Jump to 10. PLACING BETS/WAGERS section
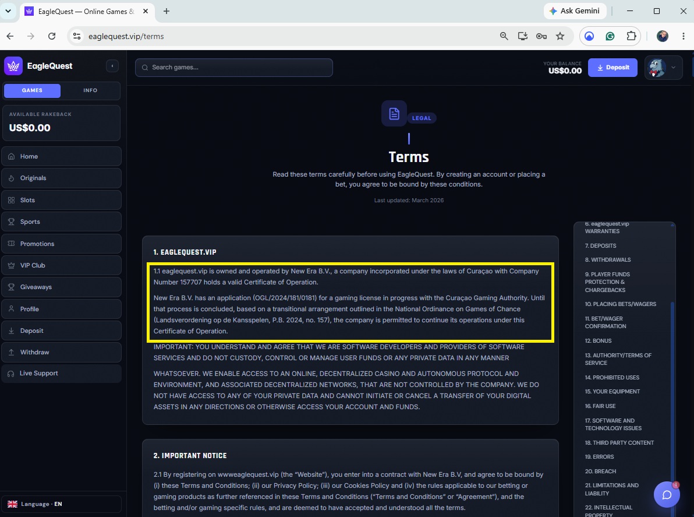This screenshot has height=517, width=694. pyautogui.click(x=621, y=304)
